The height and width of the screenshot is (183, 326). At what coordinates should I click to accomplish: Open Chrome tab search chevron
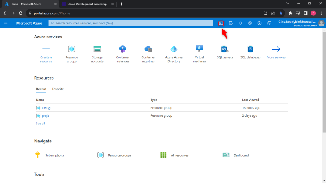(288, 4)
